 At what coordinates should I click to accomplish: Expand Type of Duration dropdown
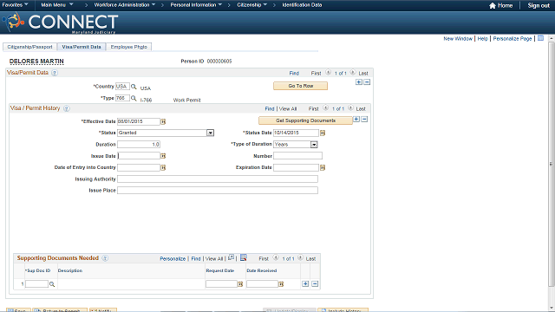pos(314,145)
